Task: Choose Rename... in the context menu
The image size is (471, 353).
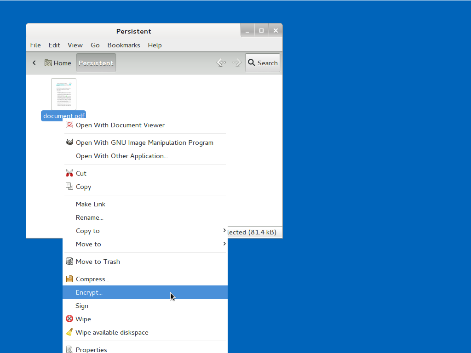Action: (89, 217)
